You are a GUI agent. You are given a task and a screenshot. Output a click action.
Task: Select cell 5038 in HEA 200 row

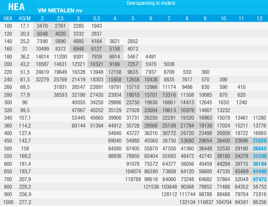tap(169, 64)
